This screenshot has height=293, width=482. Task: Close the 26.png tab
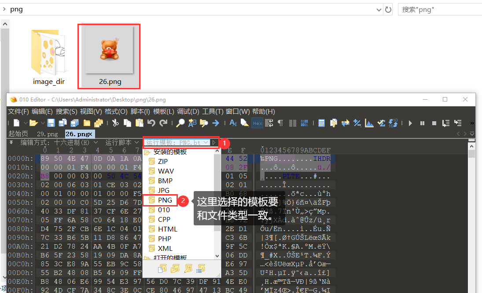[90, 134]
